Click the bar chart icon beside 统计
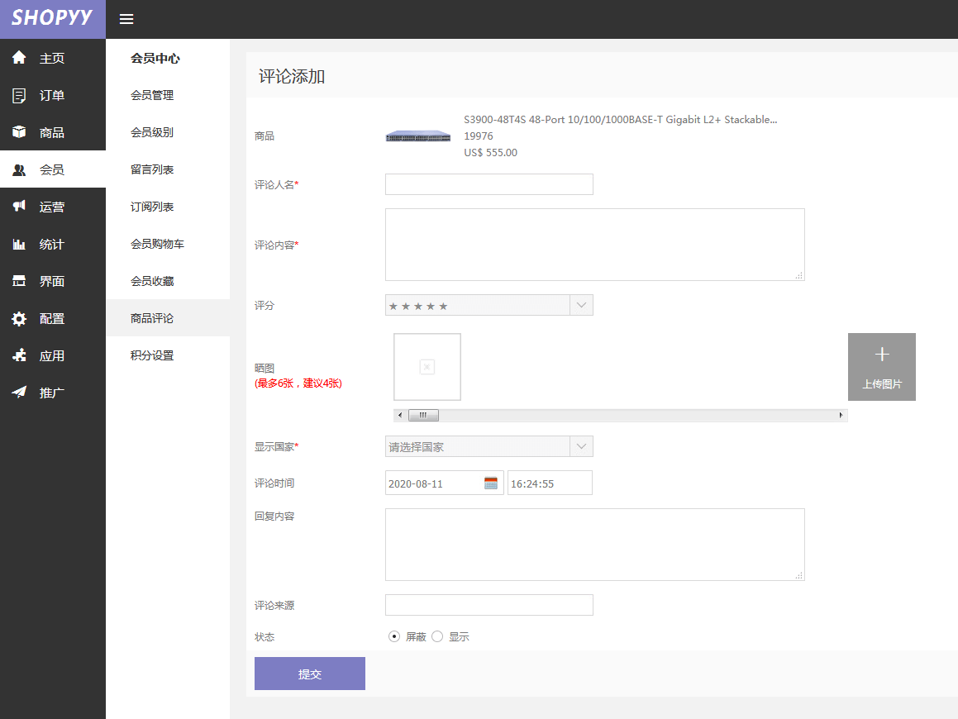Image resolution: width=958 pixels, height=719 pixels. point(19,245)
